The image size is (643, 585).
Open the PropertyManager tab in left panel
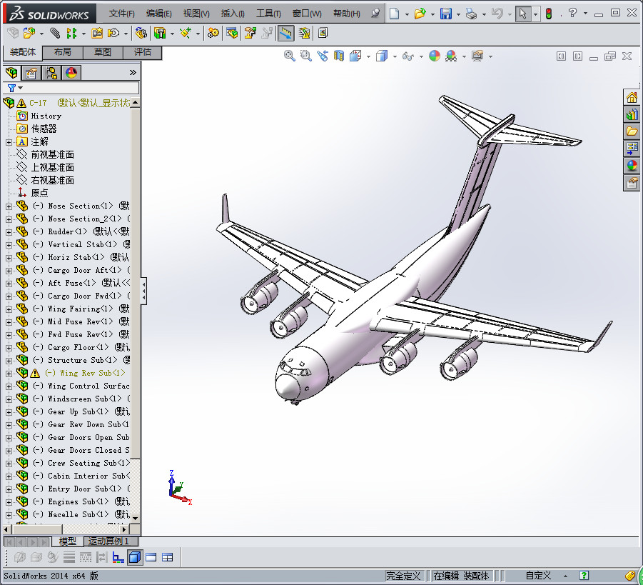pyautogui.click(x=31, y=72)
